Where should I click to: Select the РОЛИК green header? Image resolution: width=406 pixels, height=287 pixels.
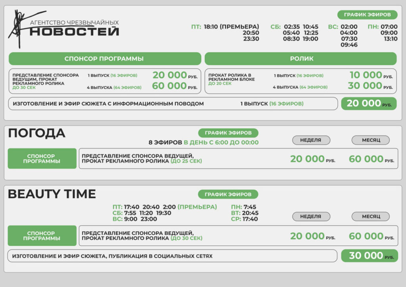click(x=301, y=59)
